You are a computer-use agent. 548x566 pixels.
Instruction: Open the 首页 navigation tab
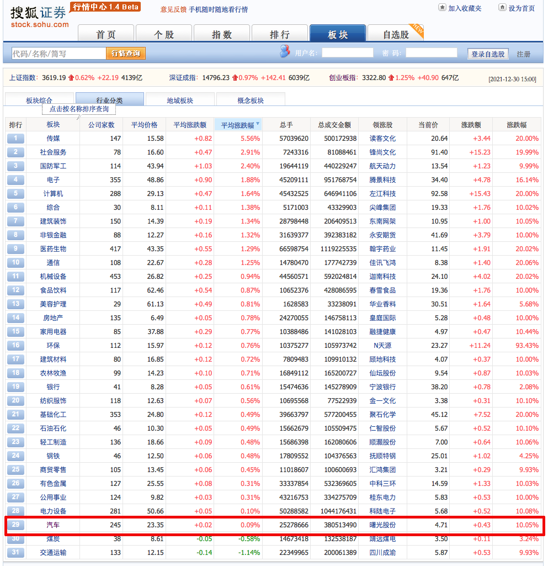106,34
